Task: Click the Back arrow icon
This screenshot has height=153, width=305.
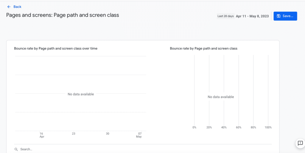Action: coord(9,7)
